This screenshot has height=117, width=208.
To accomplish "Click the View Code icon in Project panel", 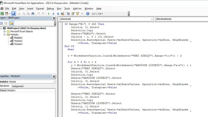I will click(x=1, y=23).
